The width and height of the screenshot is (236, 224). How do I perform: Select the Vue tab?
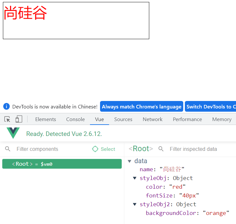[x=99, y=119]
